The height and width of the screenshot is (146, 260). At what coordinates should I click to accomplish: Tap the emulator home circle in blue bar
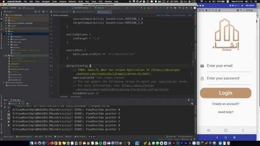pyautogui.click(x=226, y=137)
